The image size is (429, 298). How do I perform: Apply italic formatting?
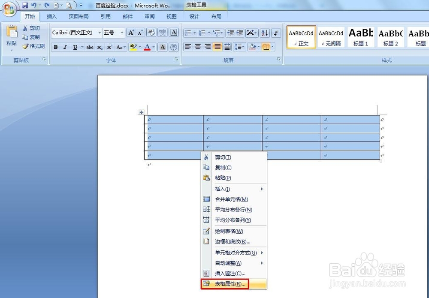pos(65,47)
